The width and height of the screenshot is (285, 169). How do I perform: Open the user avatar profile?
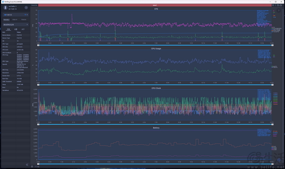click(5, 8)
